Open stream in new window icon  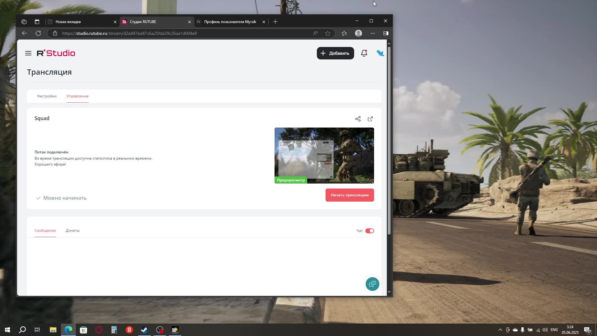pyautogui.click(x=370, y=119)
